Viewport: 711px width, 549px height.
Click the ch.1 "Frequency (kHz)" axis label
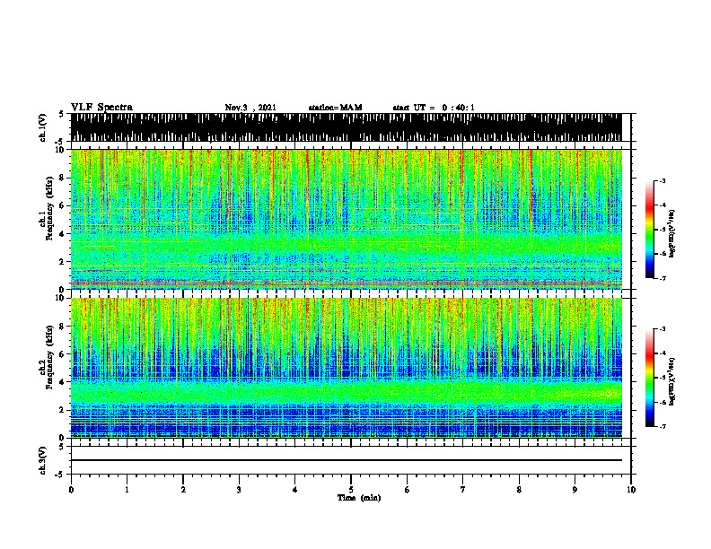49,209
